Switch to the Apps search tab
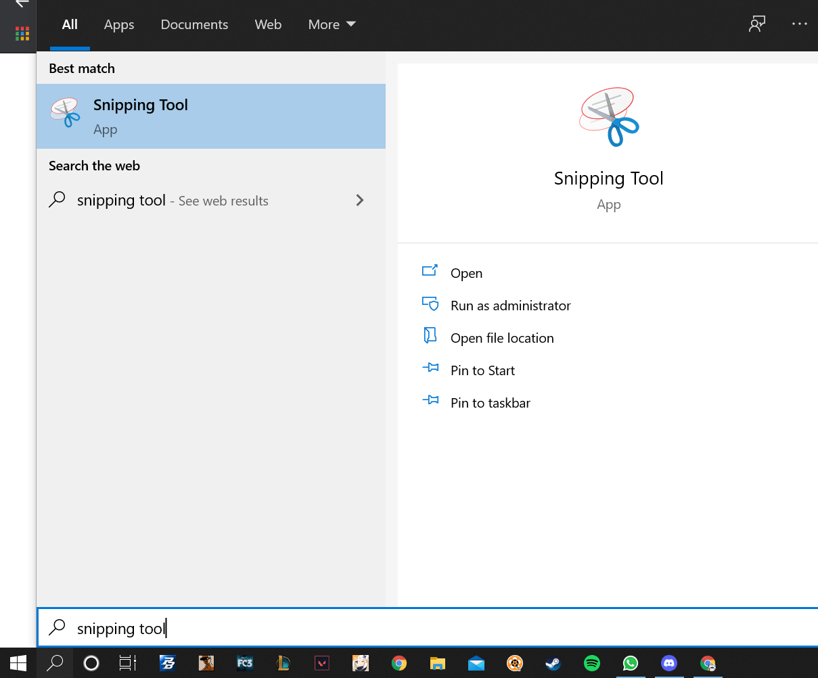Viewport: 818px width, 678px height. [x=119, y=25]
